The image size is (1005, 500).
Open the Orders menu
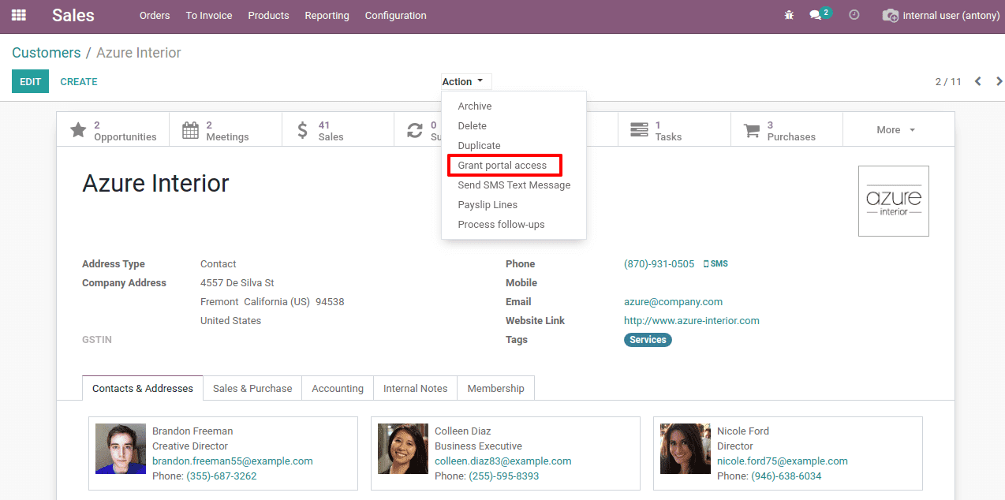coord(155,15)
